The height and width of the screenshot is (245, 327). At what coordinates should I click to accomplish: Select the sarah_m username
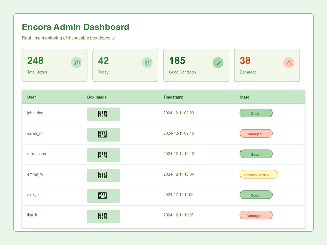[35, 133]
